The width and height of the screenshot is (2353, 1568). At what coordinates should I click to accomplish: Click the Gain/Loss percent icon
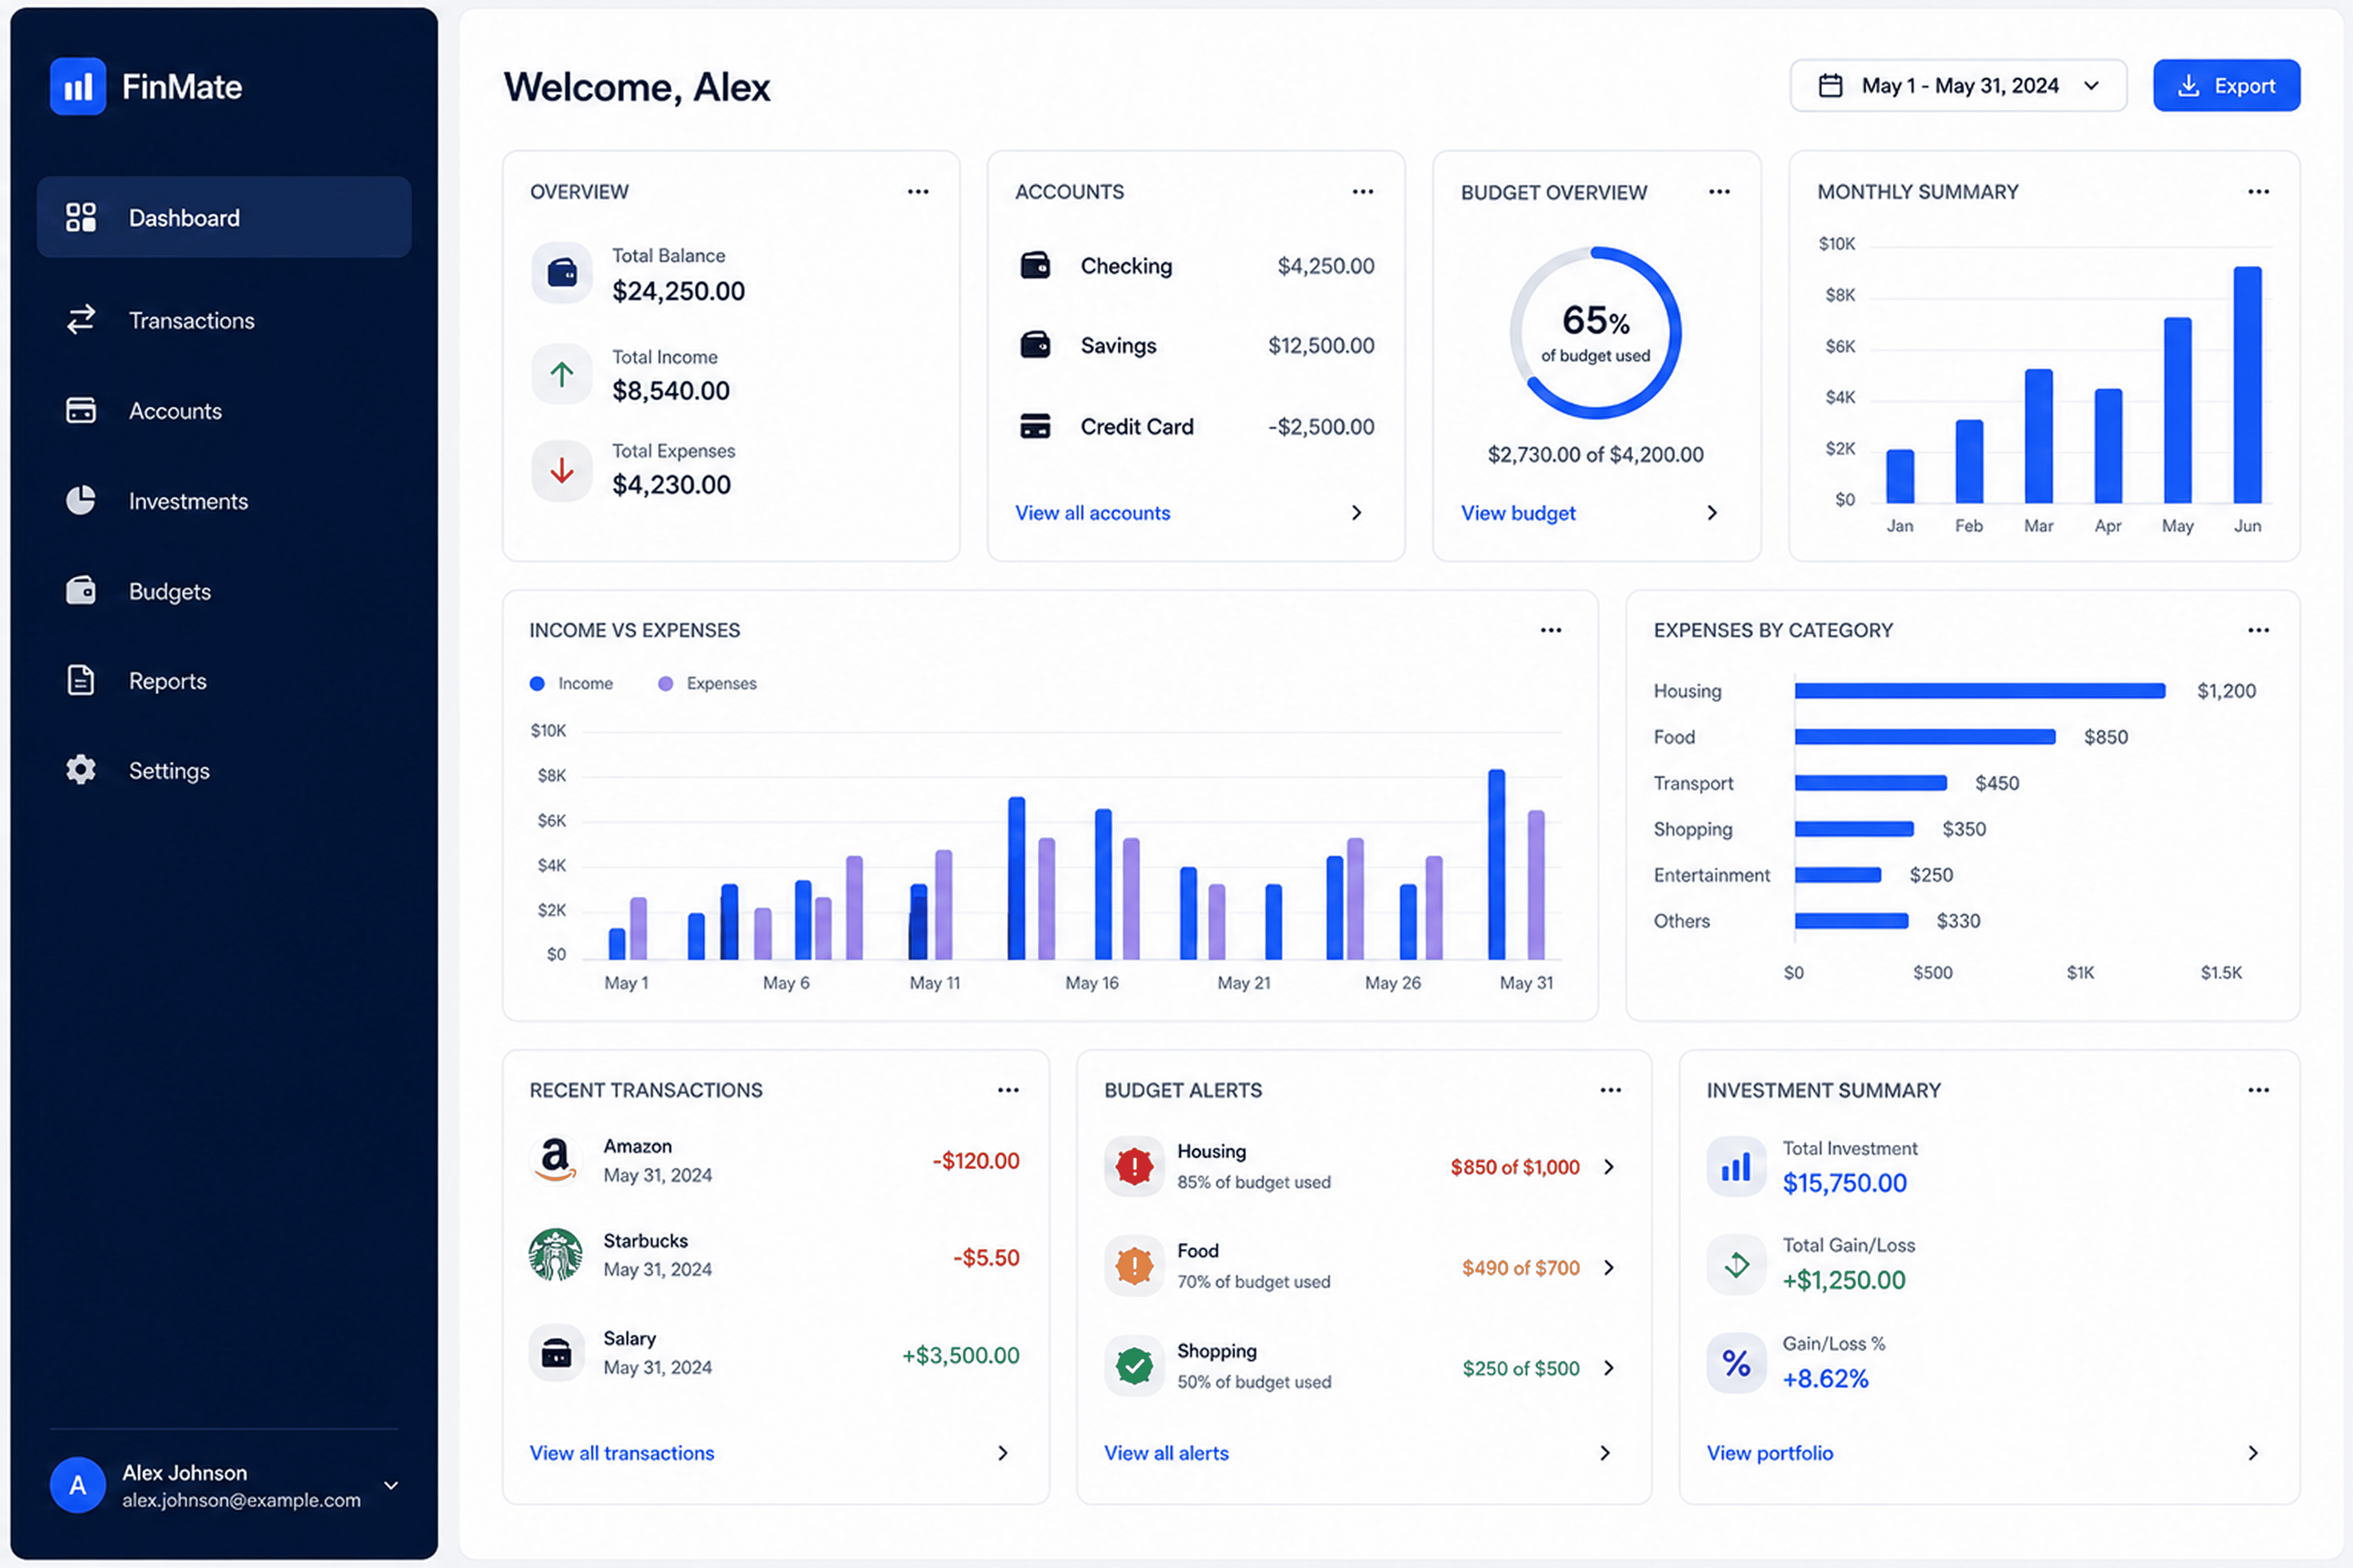[x=1736, y=1362]
